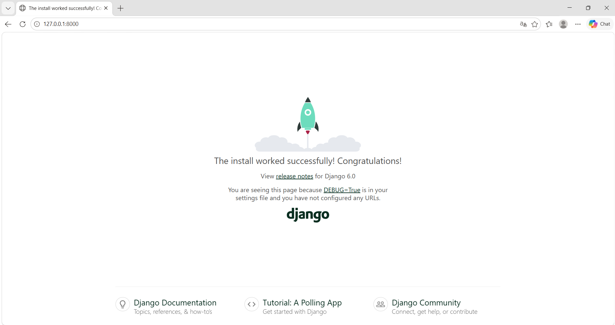Click the code brackets icon for Tutorial
615x325 pixels.
(252, 304)
